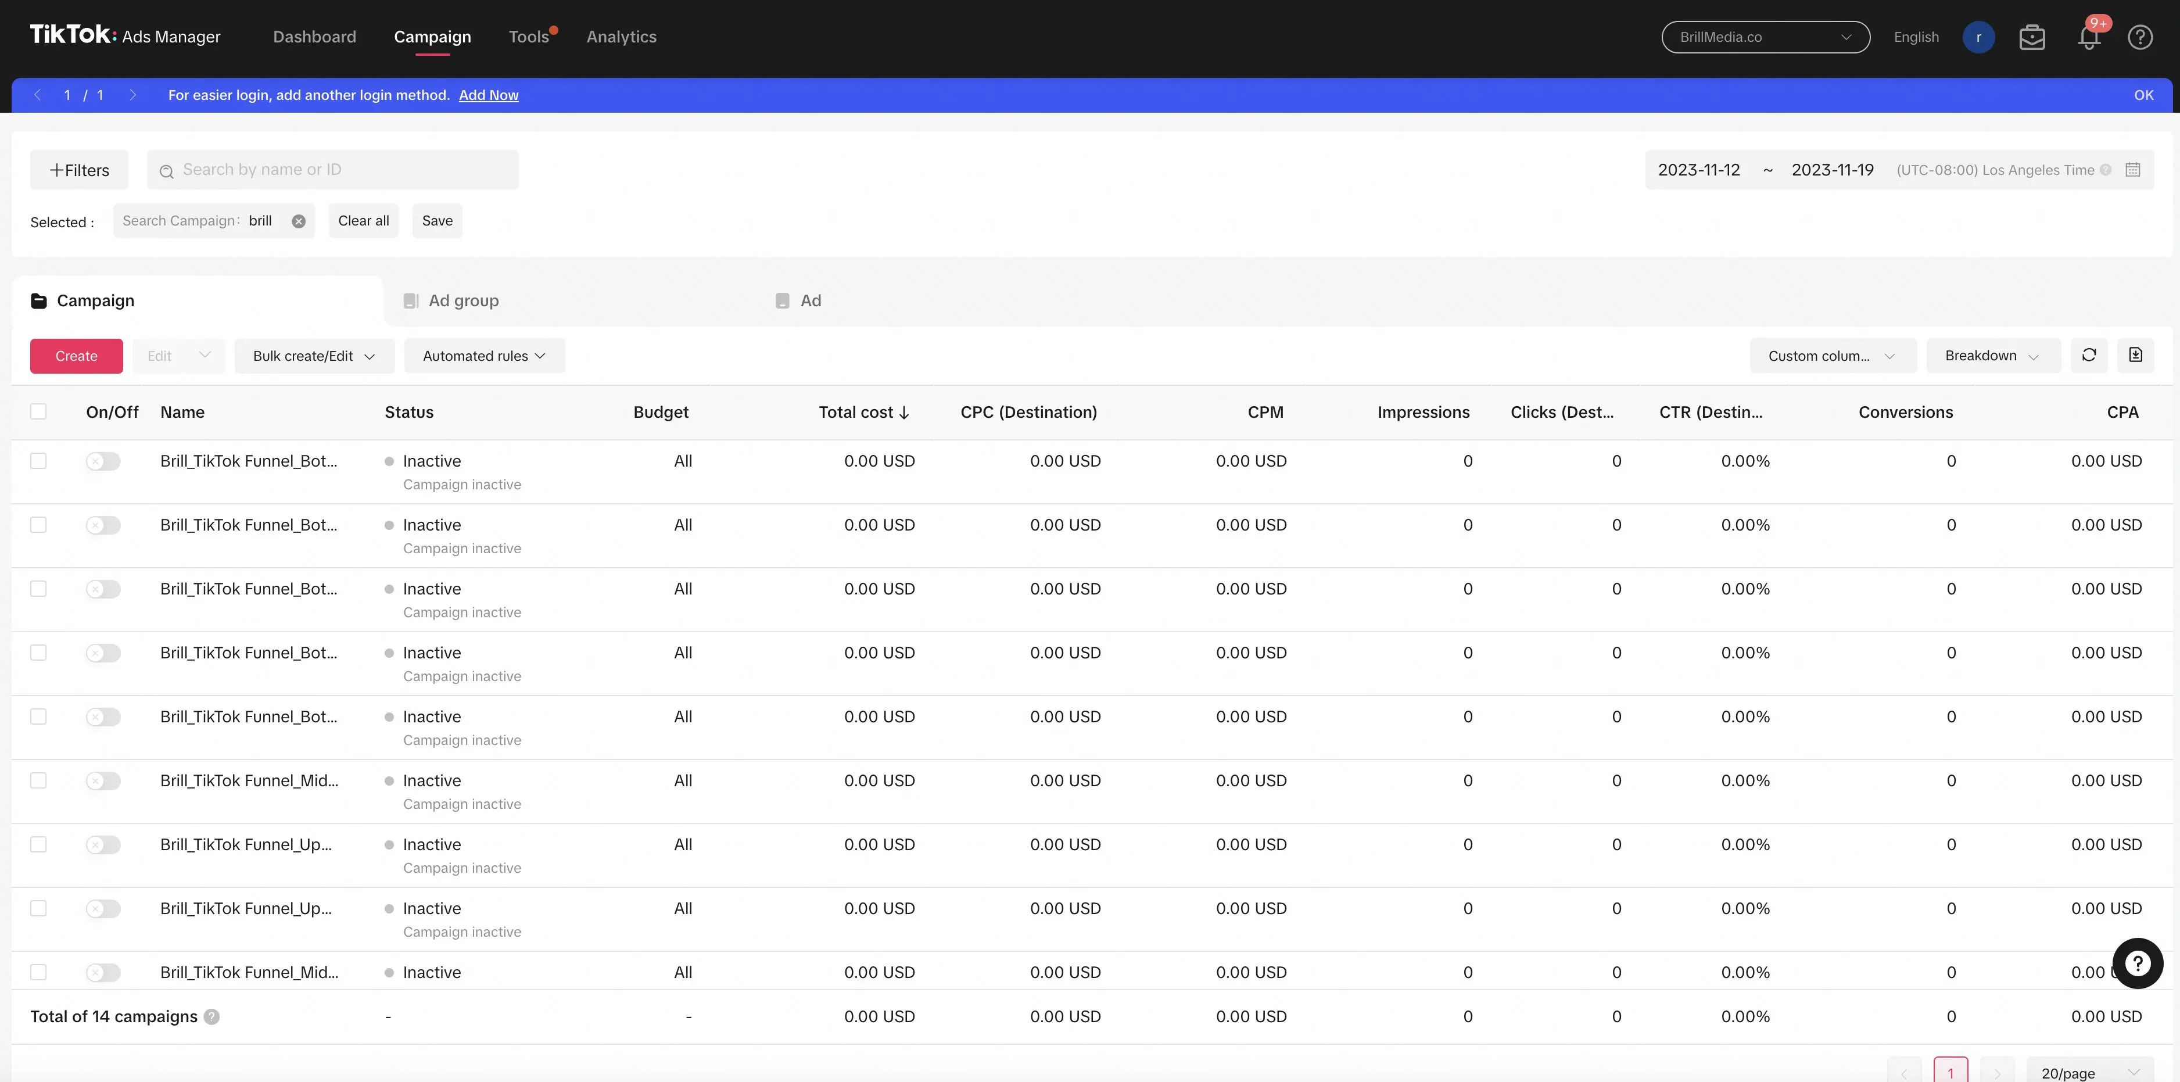This screenshot has width=2180, height=1082.
Task: Click the refresh table icon
Action: pyautogui.click(x=2089, y=354)
